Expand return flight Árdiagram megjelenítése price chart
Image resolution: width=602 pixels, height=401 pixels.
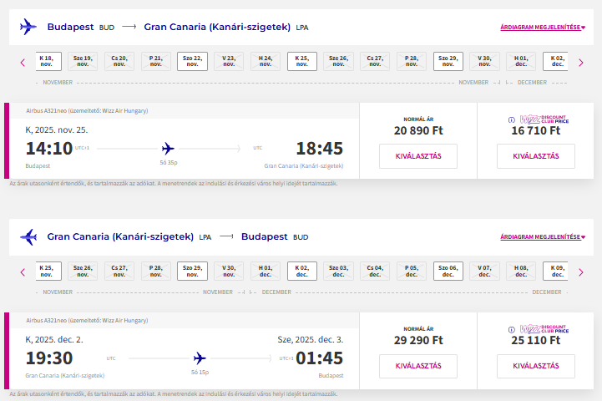tap(543, 237)
